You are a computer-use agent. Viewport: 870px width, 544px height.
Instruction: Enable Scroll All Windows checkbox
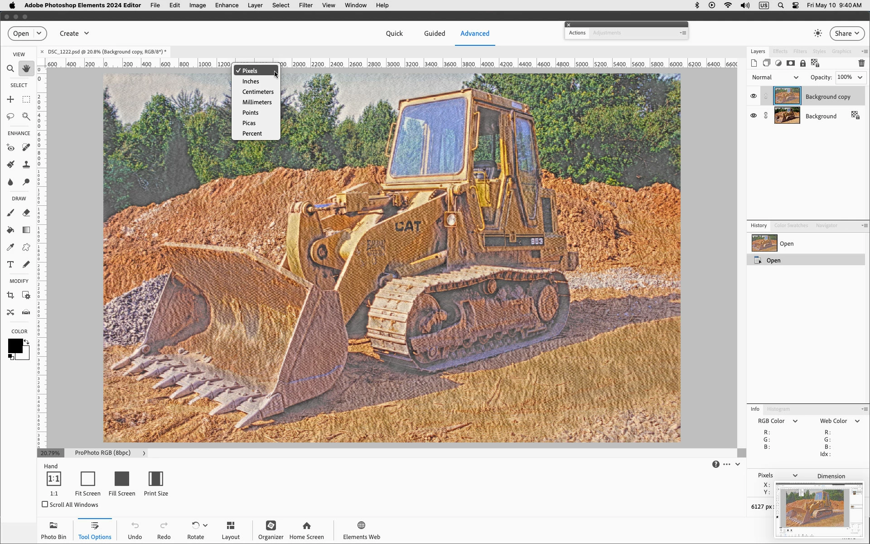coord(45,504)
